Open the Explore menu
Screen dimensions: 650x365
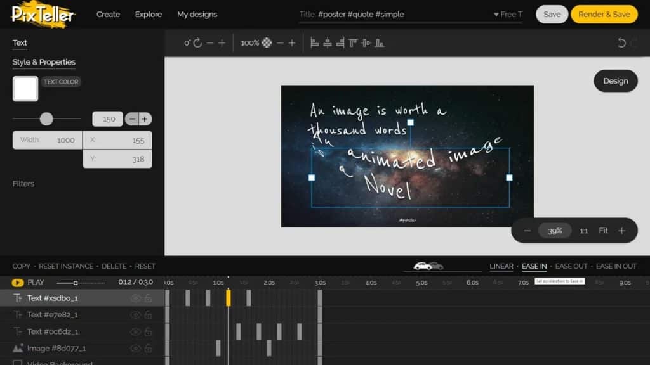point(149,15)
